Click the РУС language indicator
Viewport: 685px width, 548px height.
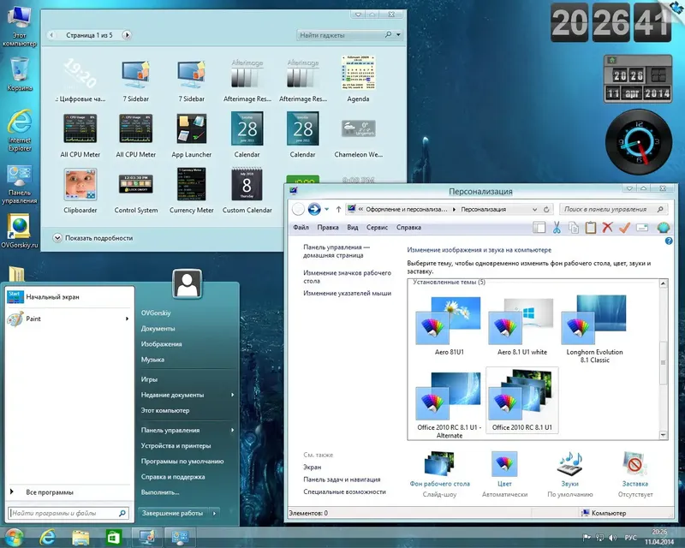tap(630, 538)
